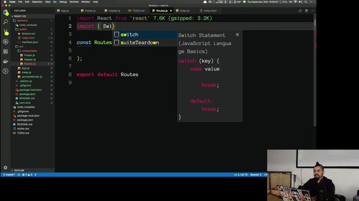Open the Debug view icon in activity bar
This screenshot has width=359, height=201.
click(x=6, y=42)
